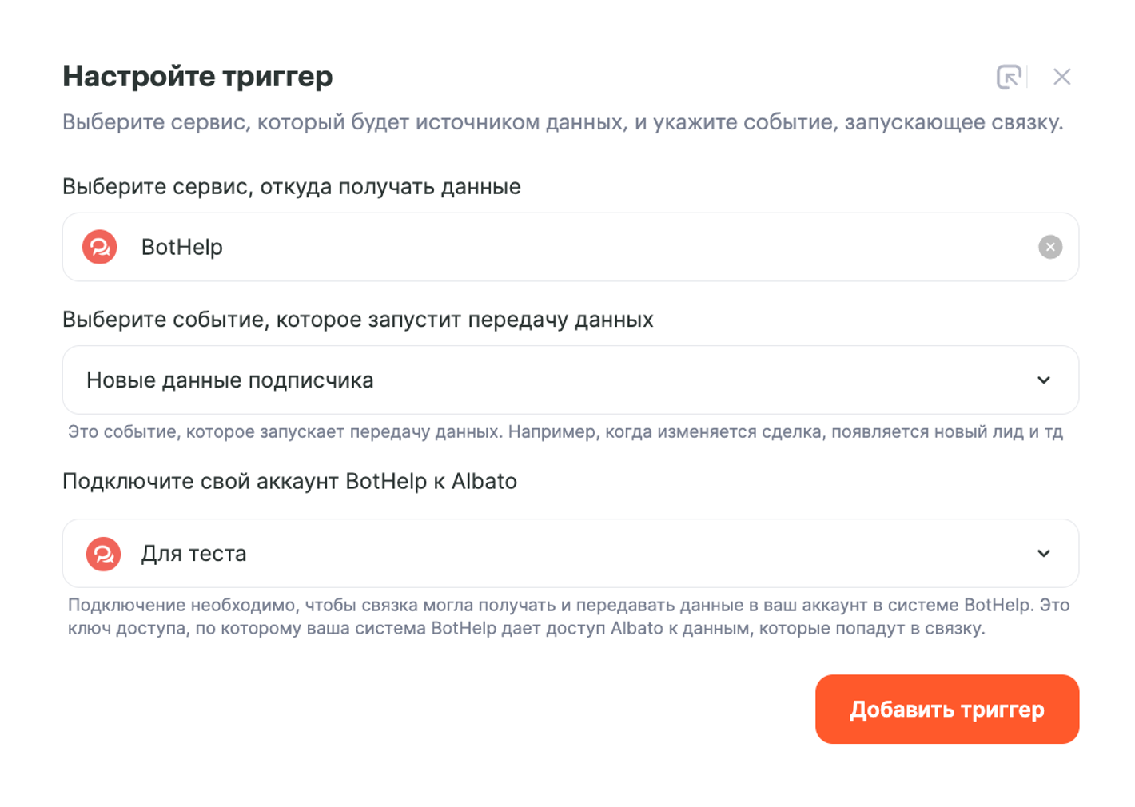Click the pop-out dialog icon
This screenshot has width=1135, height=807.
point(1009,77)
